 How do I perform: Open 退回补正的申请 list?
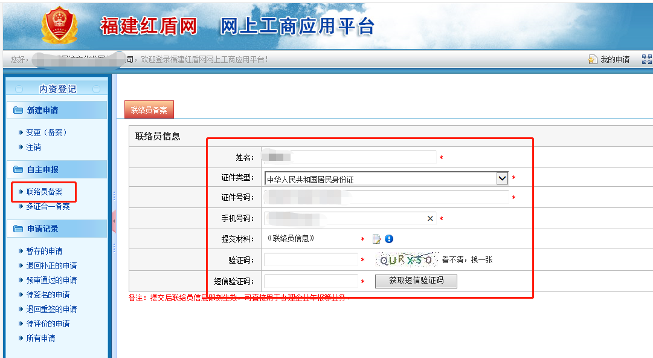tap(51, 265)
